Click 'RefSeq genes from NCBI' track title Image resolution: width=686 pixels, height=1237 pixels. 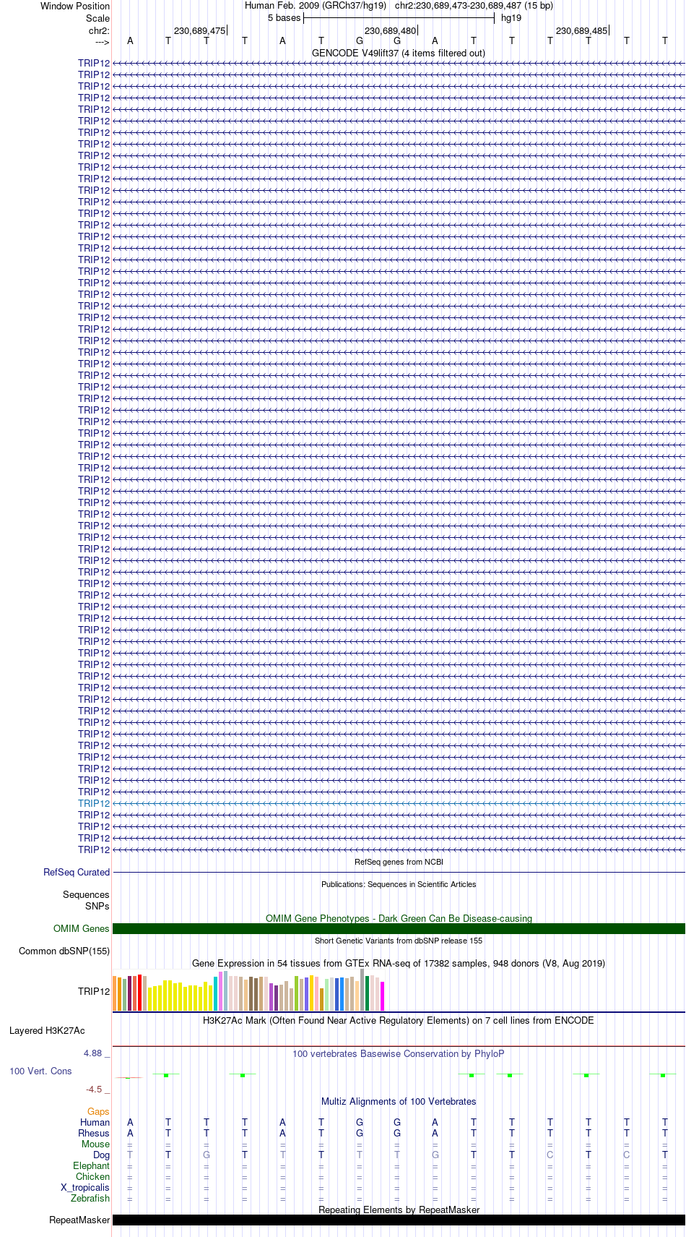click(399, 862)
